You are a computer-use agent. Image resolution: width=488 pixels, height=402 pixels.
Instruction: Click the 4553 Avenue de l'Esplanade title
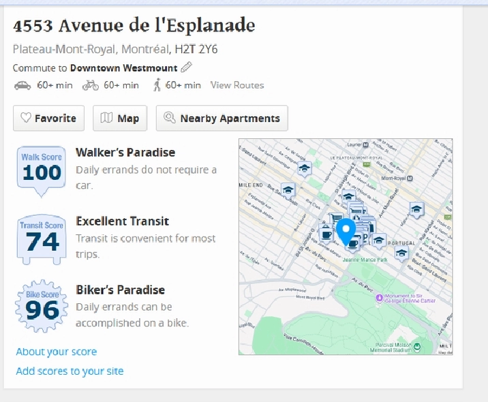(x=134, y=25)
